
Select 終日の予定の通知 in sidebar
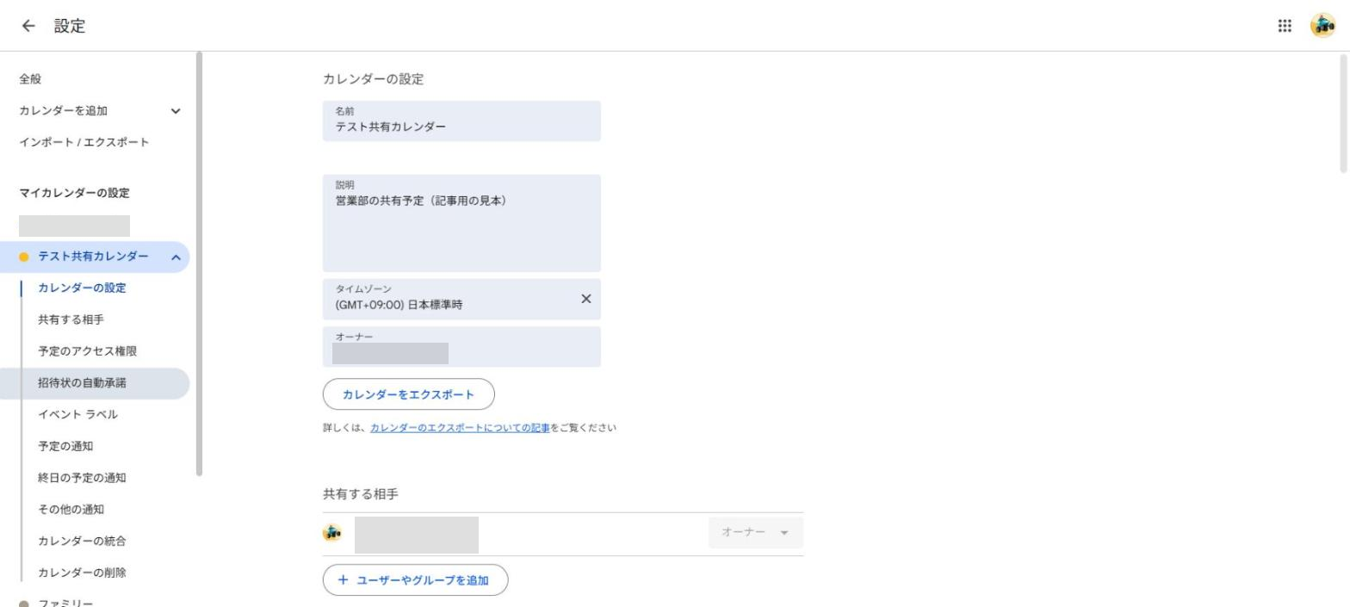tap(82, 478)
